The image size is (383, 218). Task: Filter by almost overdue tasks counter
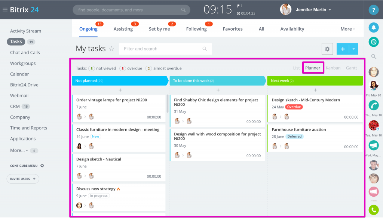[163, 68]
